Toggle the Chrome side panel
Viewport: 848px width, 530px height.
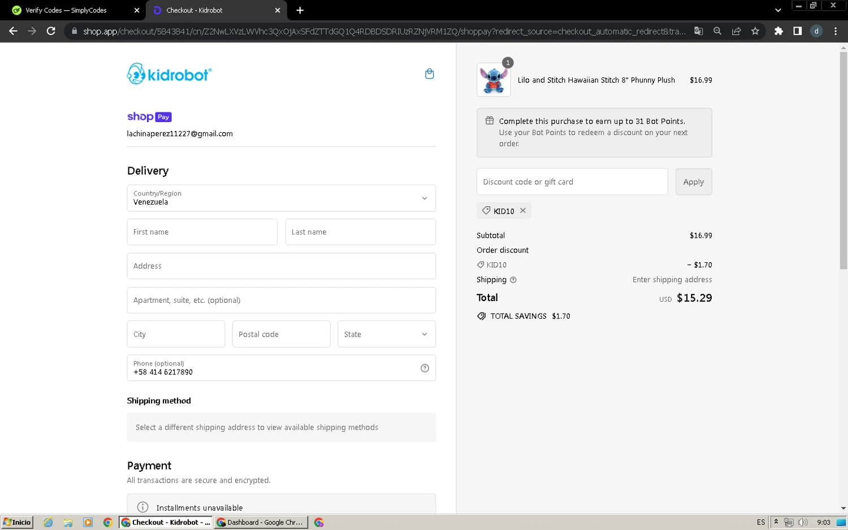[798, 31]
